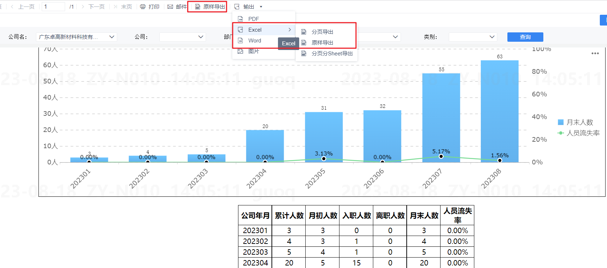Jump to the last page with 末页
This screenshot has height=268, width=607.
pos(123,7)
